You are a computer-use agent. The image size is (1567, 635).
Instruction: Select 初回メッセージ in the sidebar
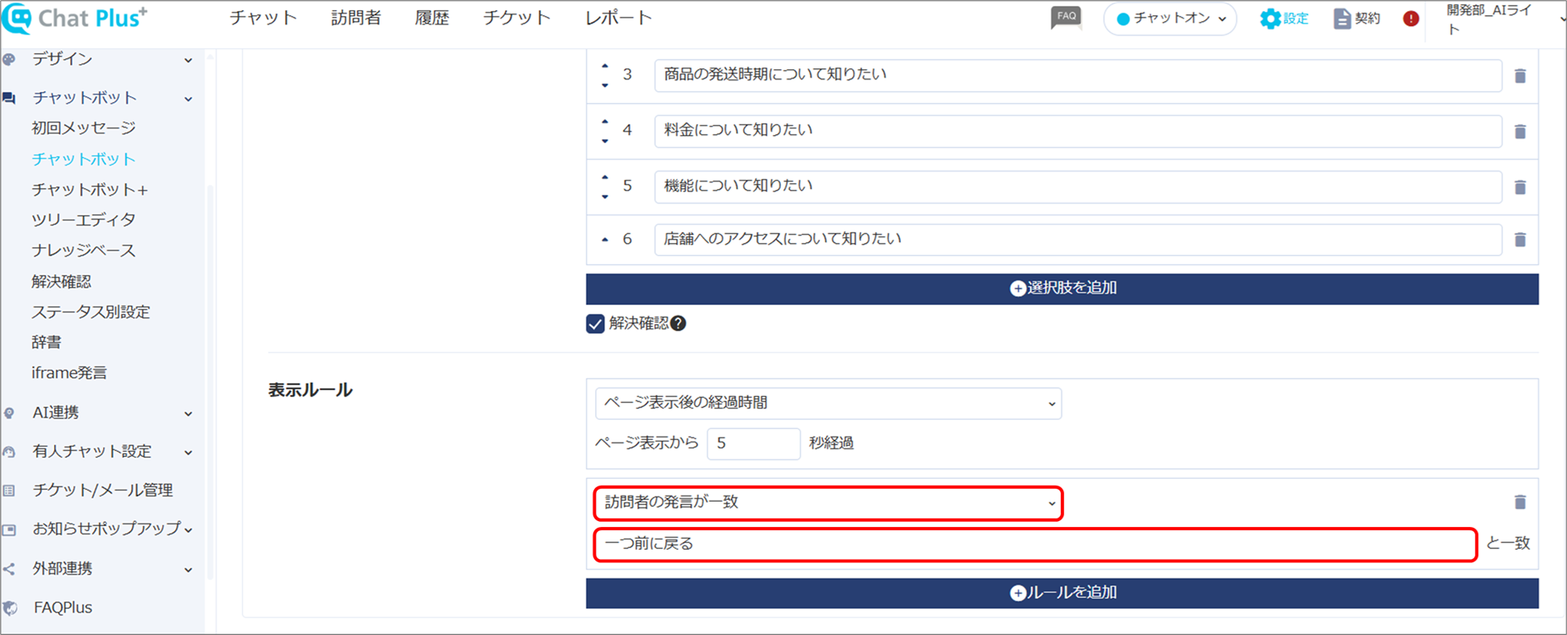point(84,128)
